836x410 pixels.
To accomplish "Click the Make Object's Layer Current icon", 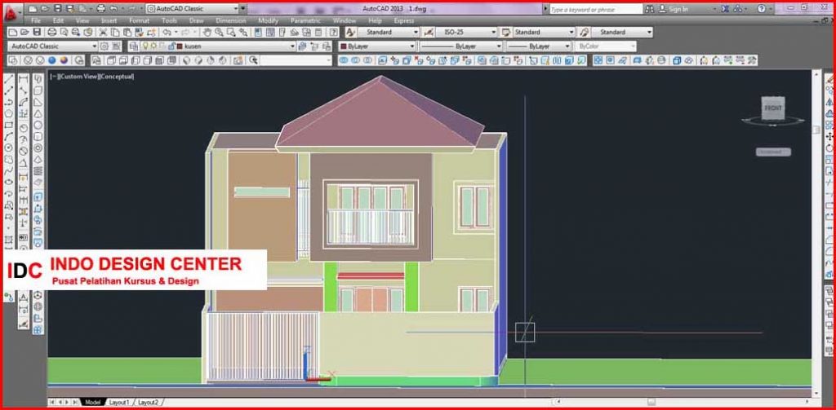I will pyautogui.click(x=302, y=46).
